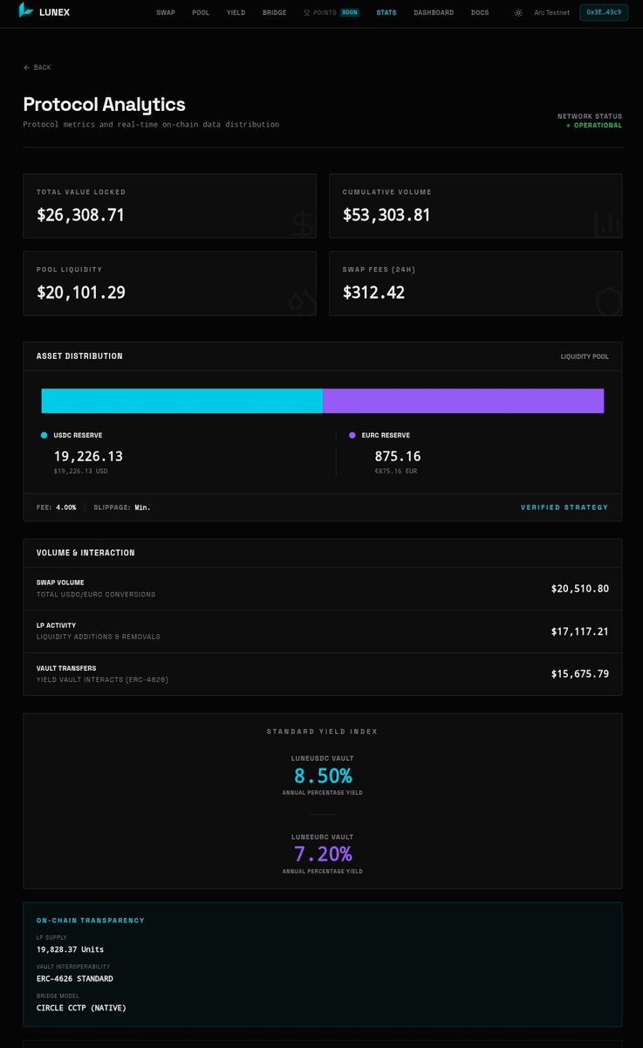643x1048 pixels.
Task: Click the $20,510.80 swap volume value
Action: pos(580,589)
